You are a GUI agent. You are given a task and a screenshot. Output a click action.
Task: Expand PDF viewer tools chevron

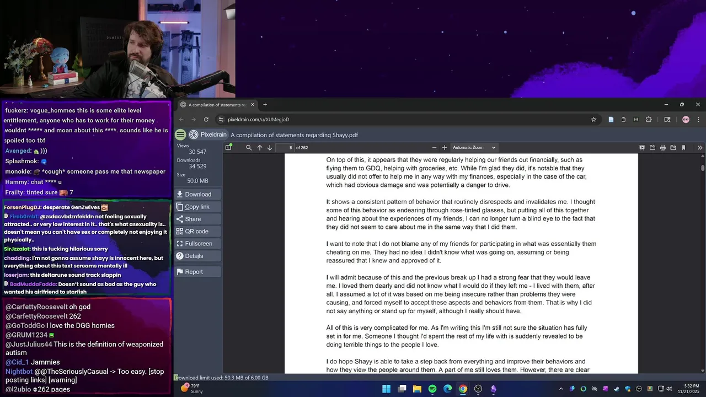coord(700,148)
